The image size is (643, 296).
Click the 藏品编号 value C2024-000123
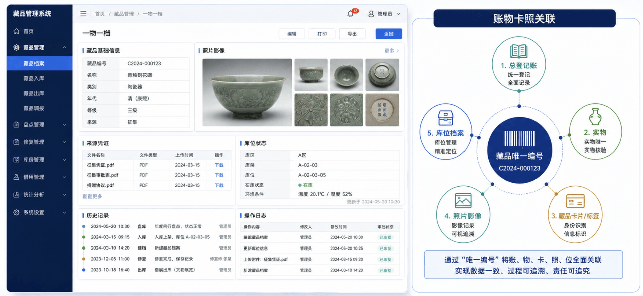(144, 63)
